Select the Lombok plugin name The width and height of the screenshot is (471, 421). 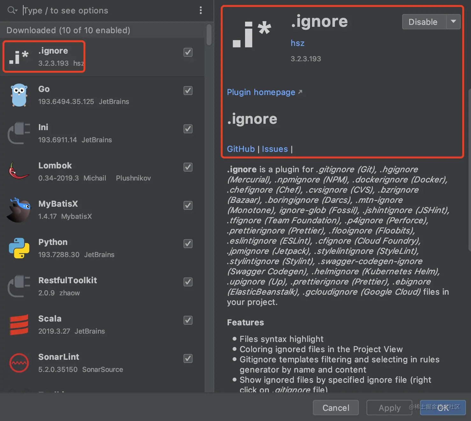click(x=55, y=166)
